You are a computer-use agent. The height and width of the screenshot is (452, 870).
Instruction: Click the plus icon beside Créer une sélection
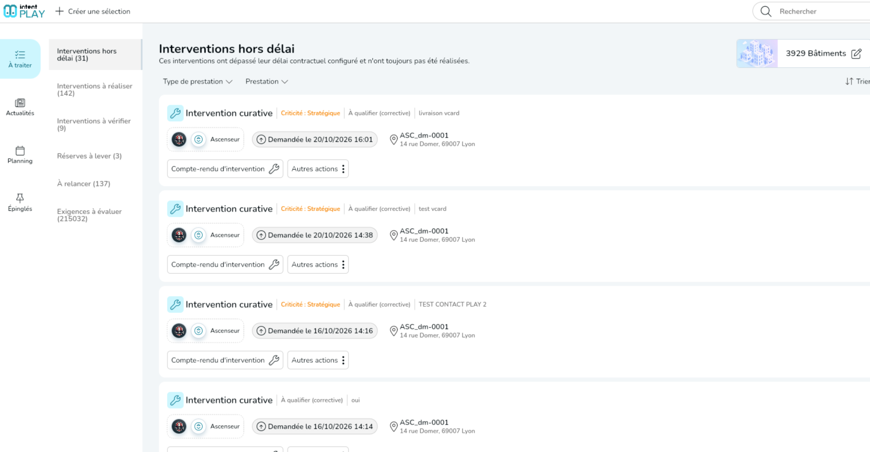pyautogui.click(x=59, y=11)
